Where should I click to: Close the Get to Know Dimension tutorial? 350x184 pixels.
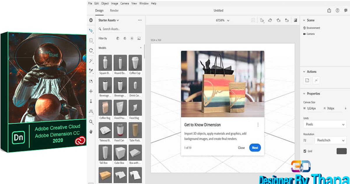point(241,148)
